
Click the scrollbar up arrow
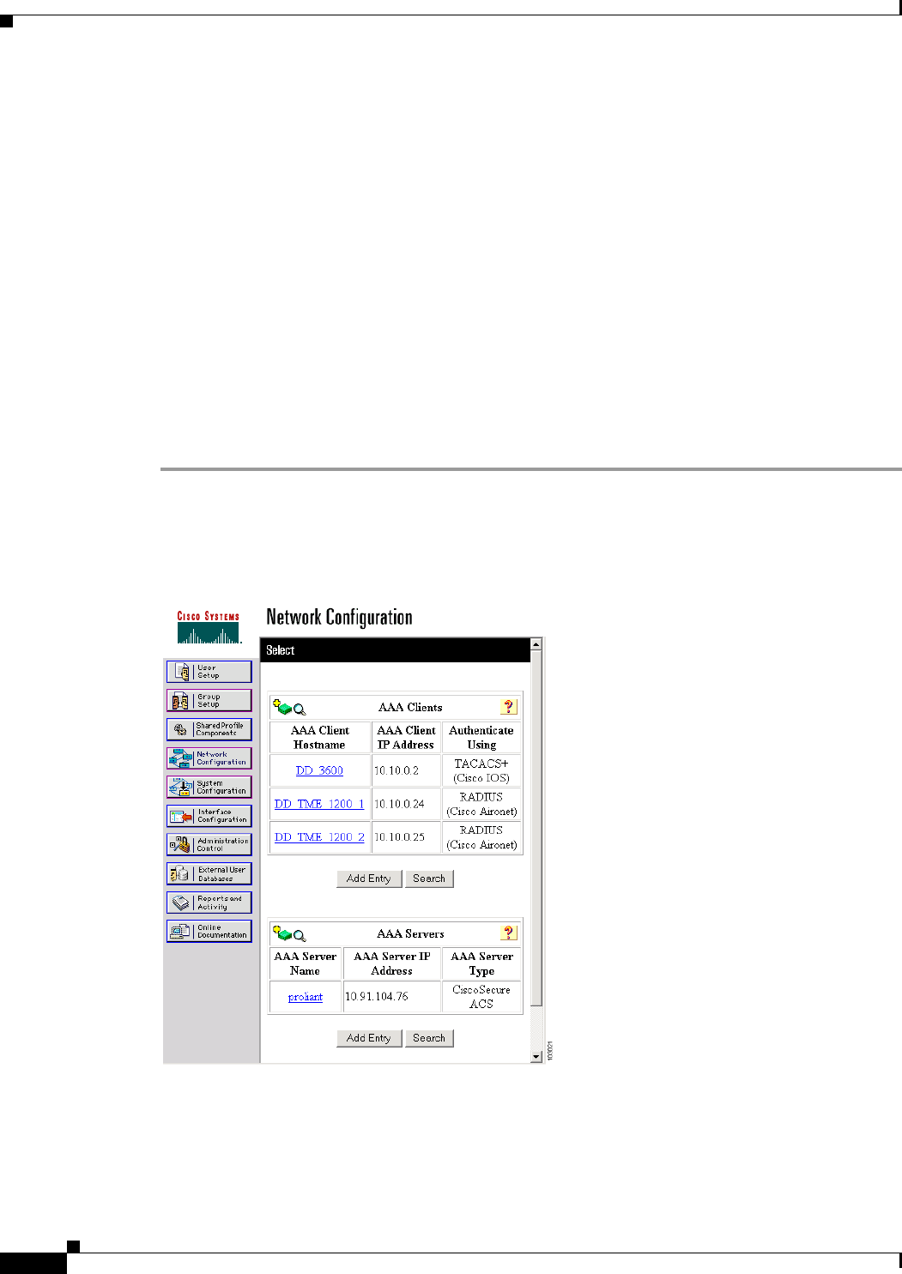[x=536, y=643]
